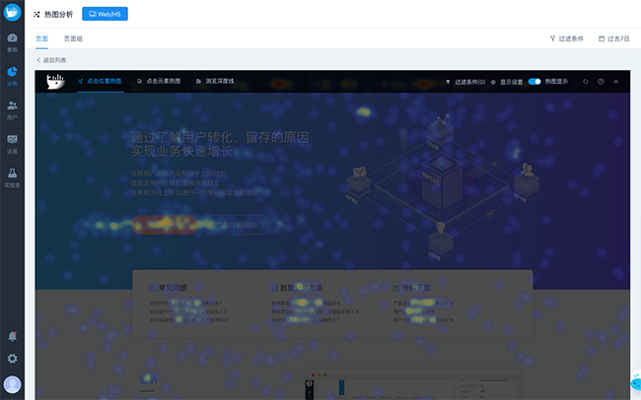Open 显示设置 display settings
This screenshot has width=641, height=400.
coord(507,82)
